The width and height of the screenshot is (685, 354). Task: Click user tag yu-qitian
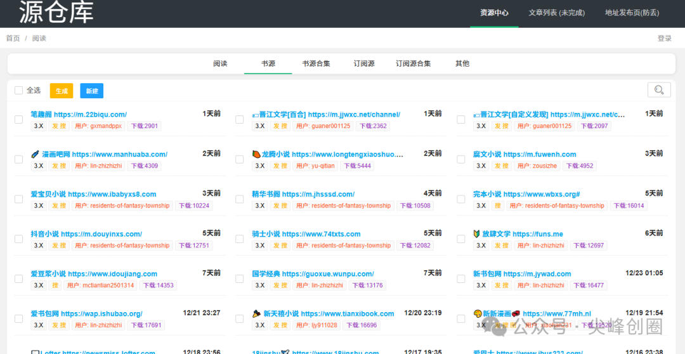coord(315,166)
